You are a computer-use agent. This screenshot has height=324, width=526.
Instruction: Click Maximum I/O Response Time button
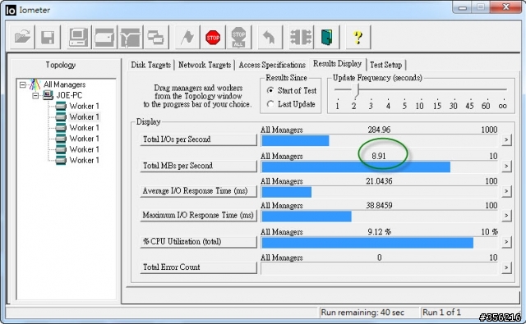point(198,215)
